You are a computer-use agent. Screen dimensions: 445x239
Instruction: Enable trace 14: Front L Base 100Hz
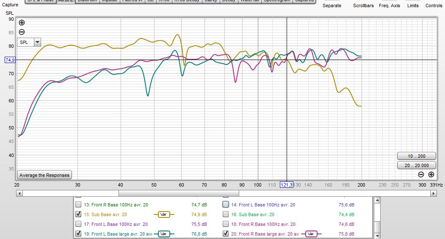coord(226,204)
